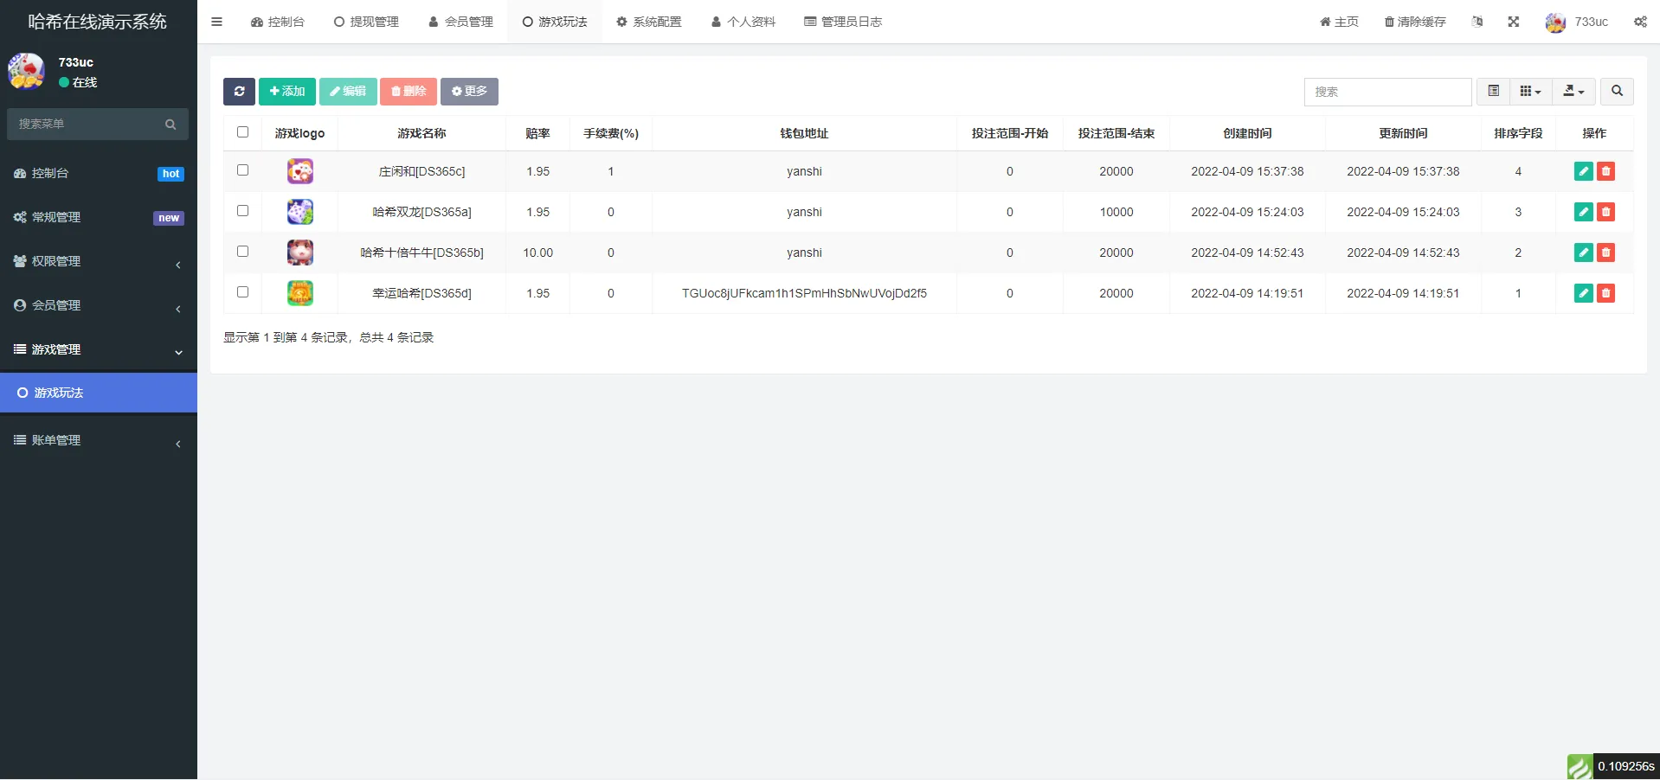Click the 删除 delete toolbar button
The height and width of the screenshot is (780, 1660).
coord(409,92)
